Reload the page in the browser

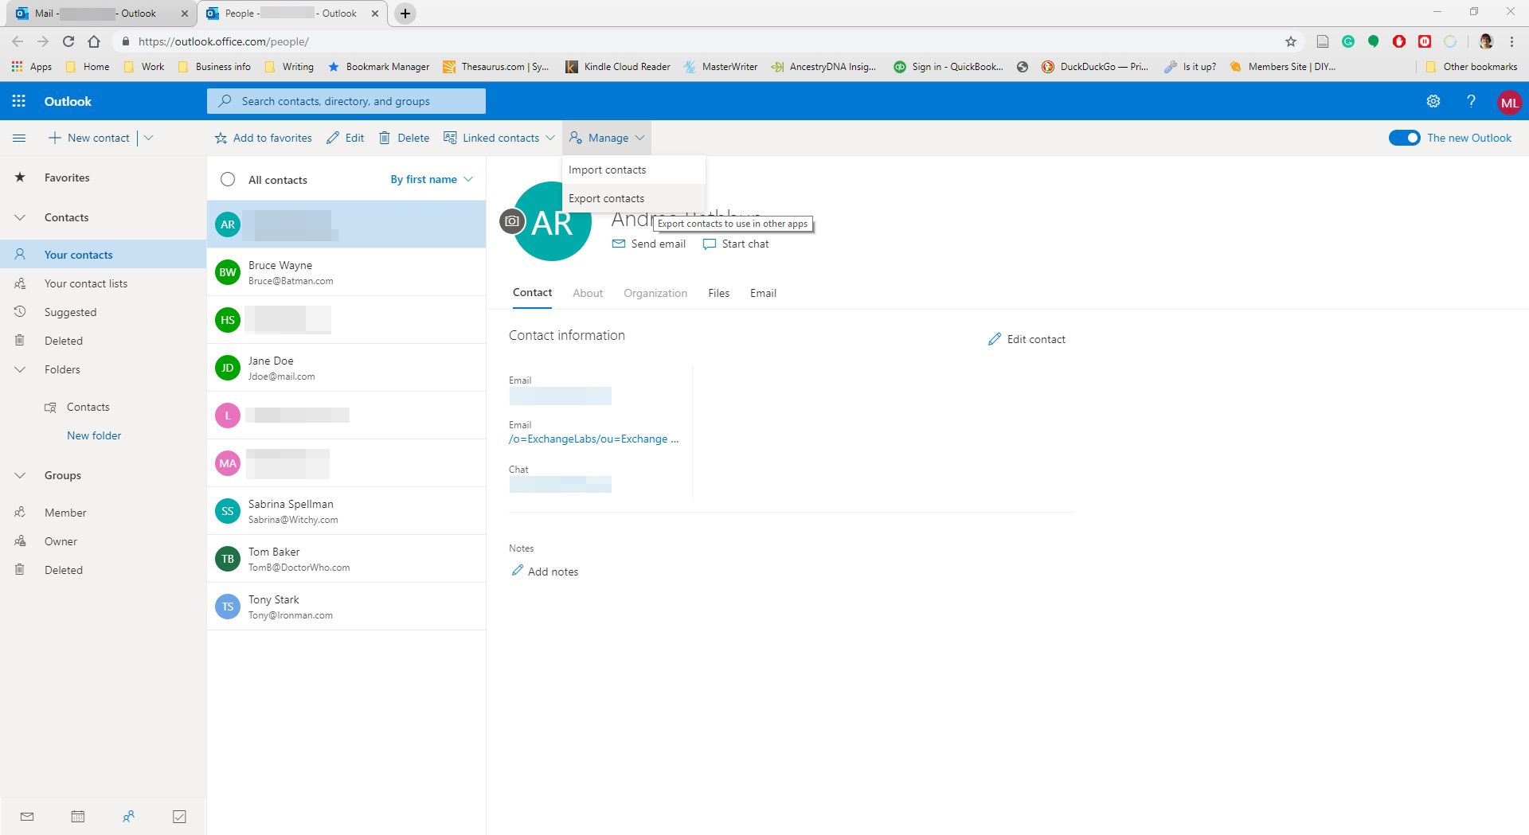click(68, 41)
